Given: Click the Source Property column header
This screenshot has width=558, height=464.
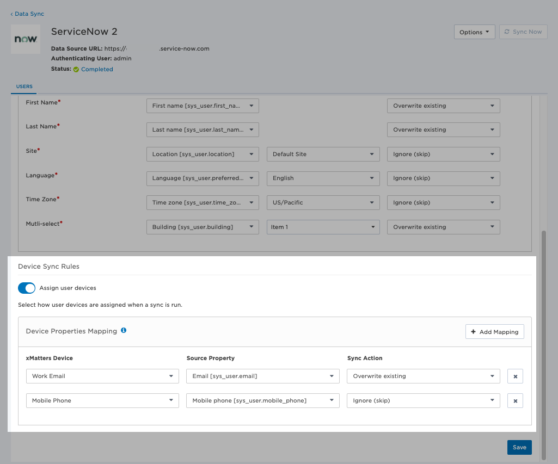Looking at the screenshot, I should pos(211,358).
